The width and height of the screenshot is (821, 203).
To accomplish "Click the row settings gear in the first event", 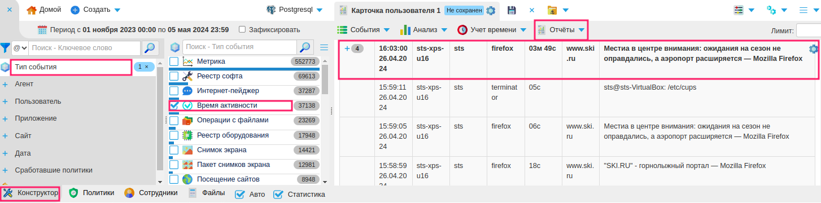I will 814,49.
